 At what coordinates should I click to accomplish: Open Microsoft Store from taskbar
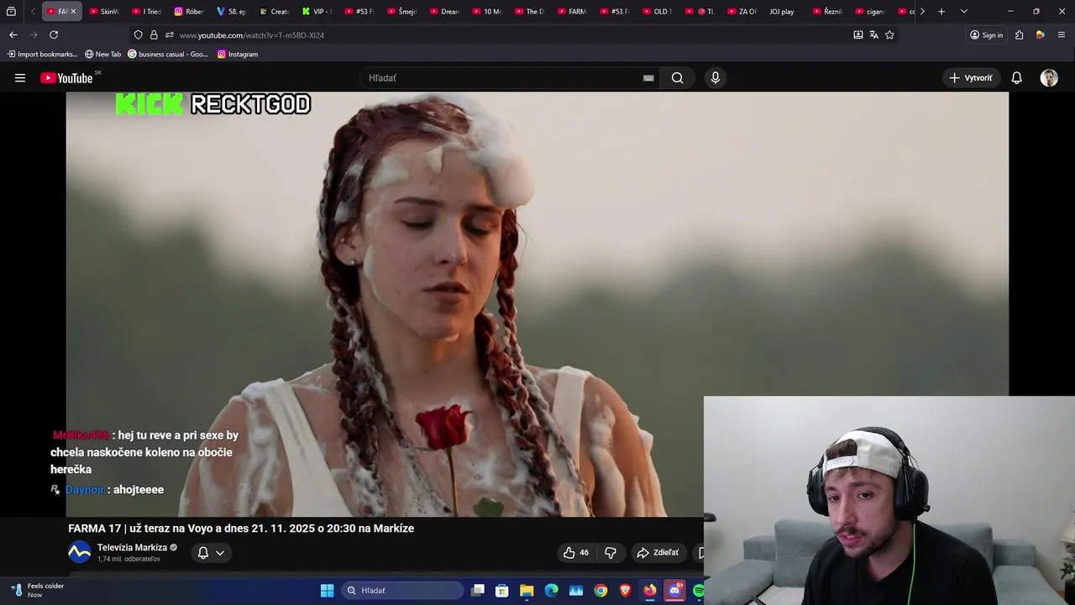[501, 591]
